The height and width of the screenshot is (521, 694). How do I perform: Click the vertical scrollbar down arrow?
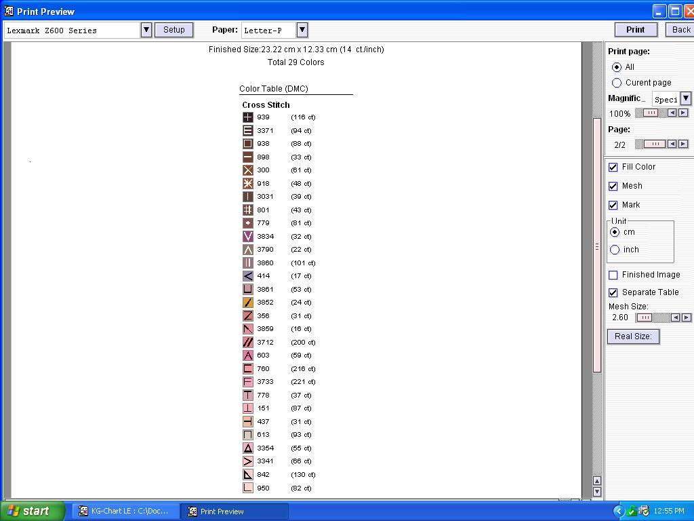[x=596, y=491]
